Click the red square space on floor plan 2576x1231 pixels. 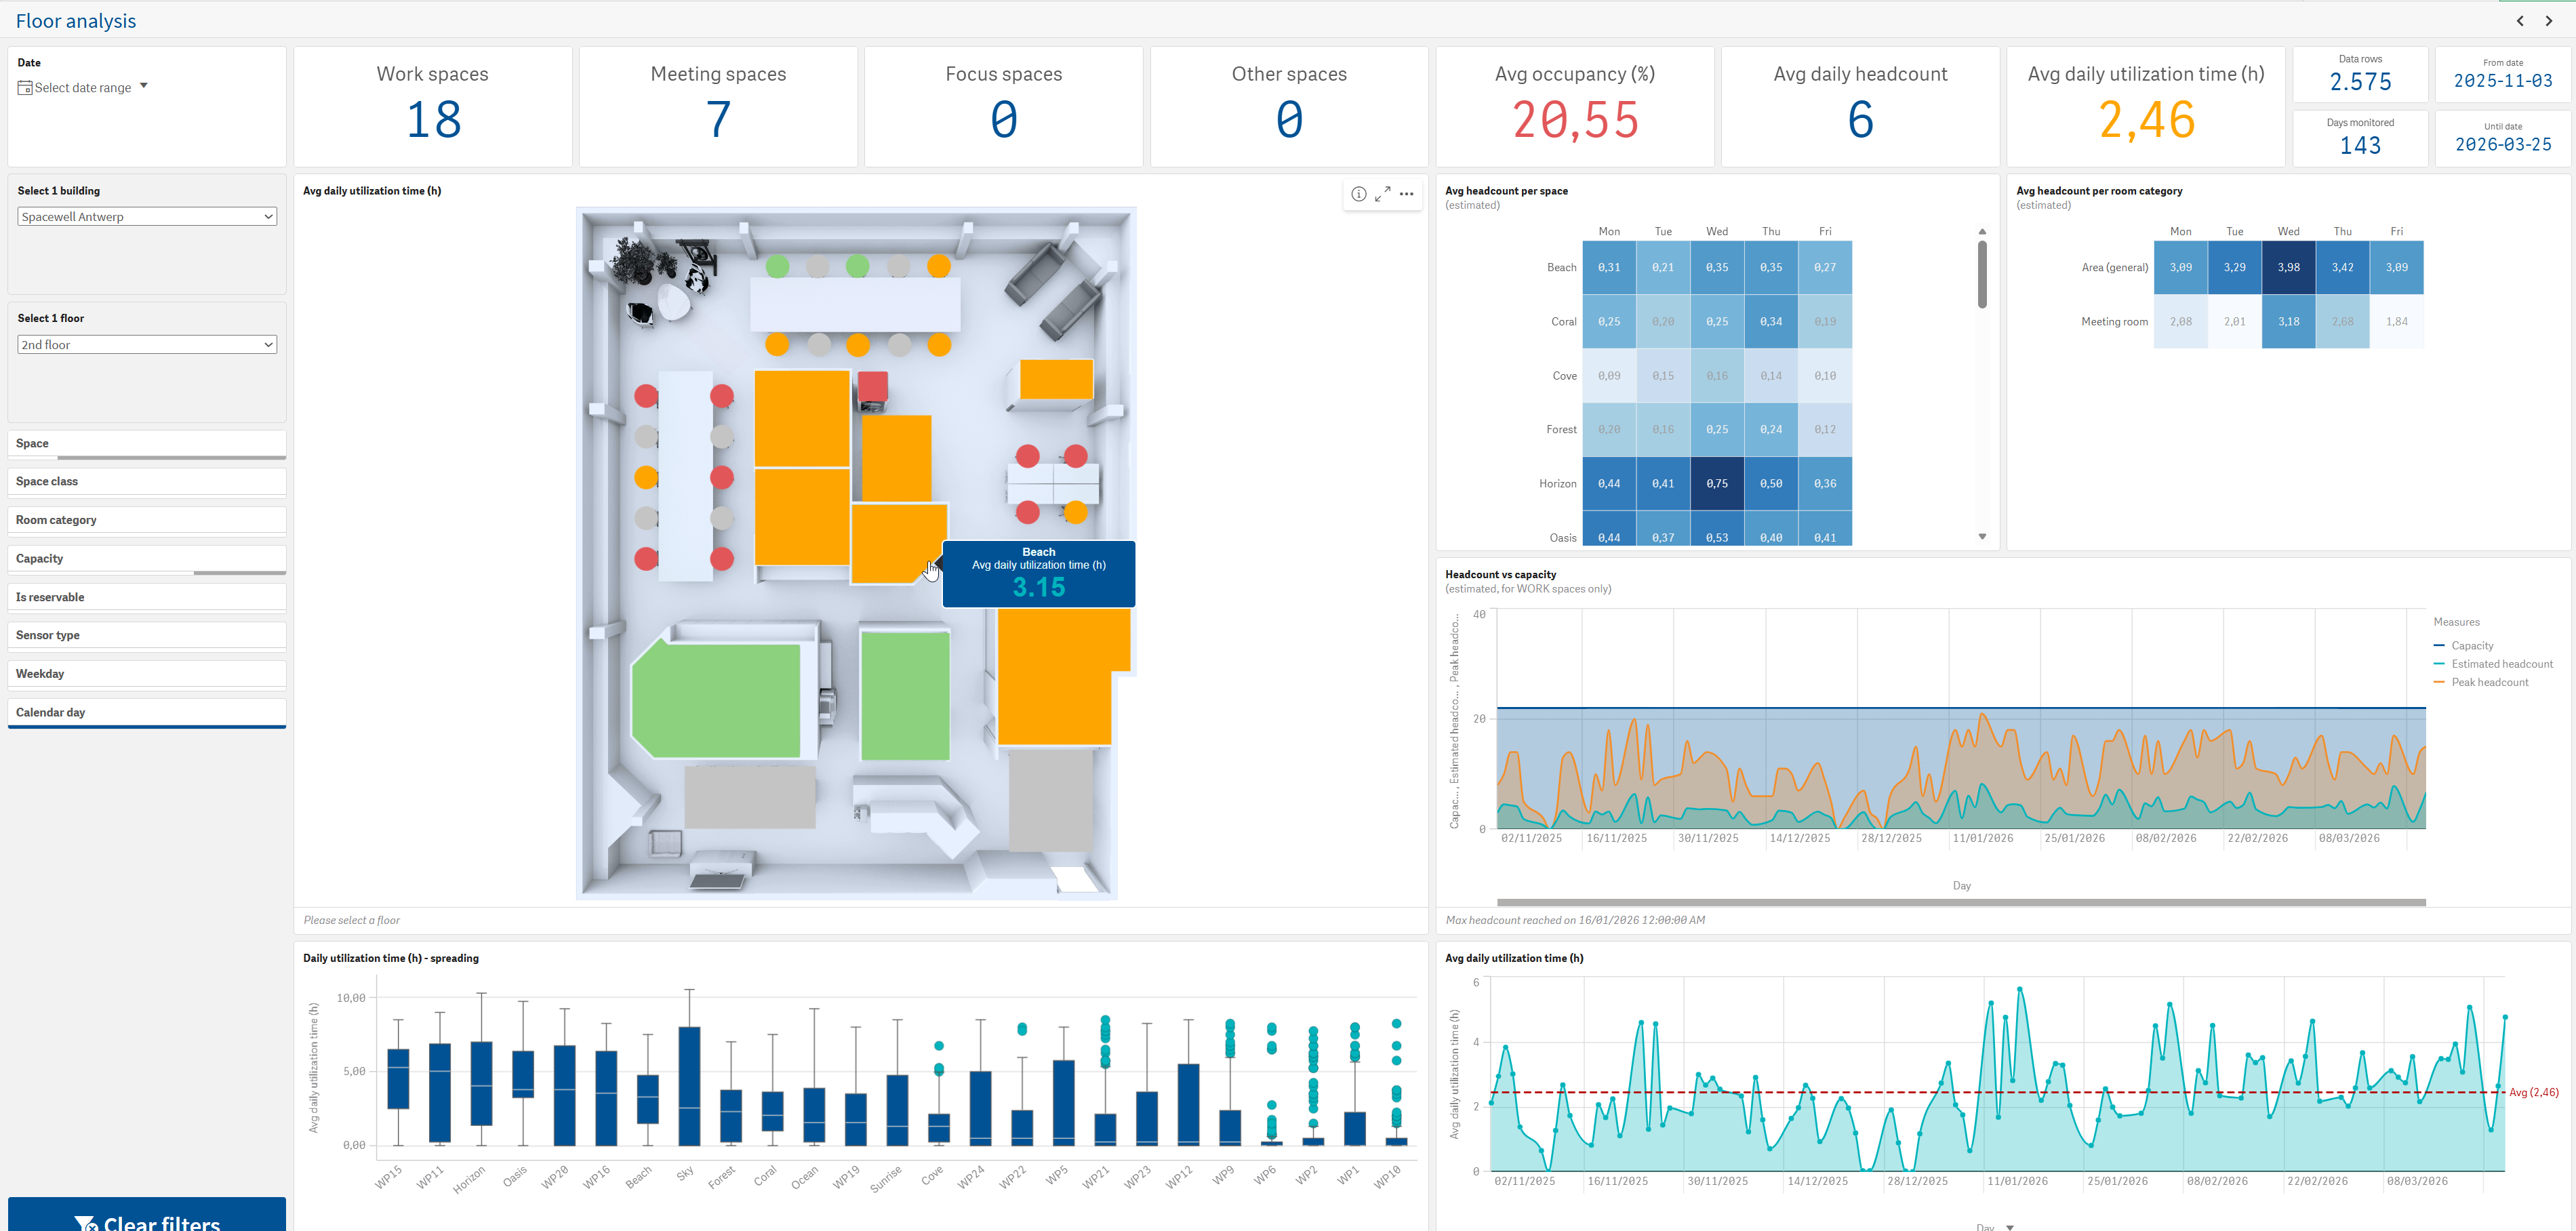click(873, 386)
